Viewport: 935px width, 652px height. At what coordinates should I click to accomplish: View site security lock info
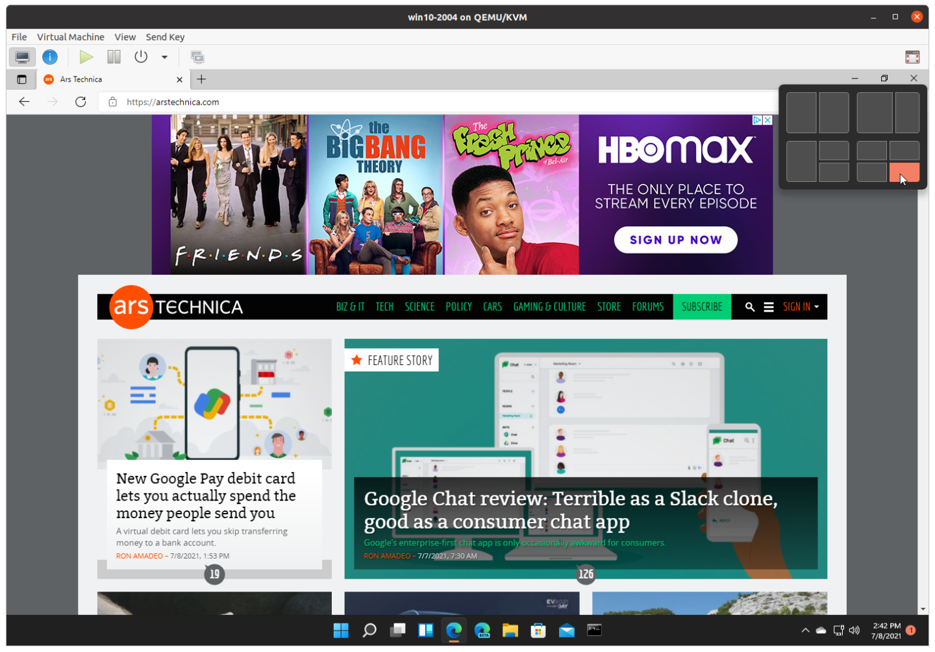pos(112,102)
